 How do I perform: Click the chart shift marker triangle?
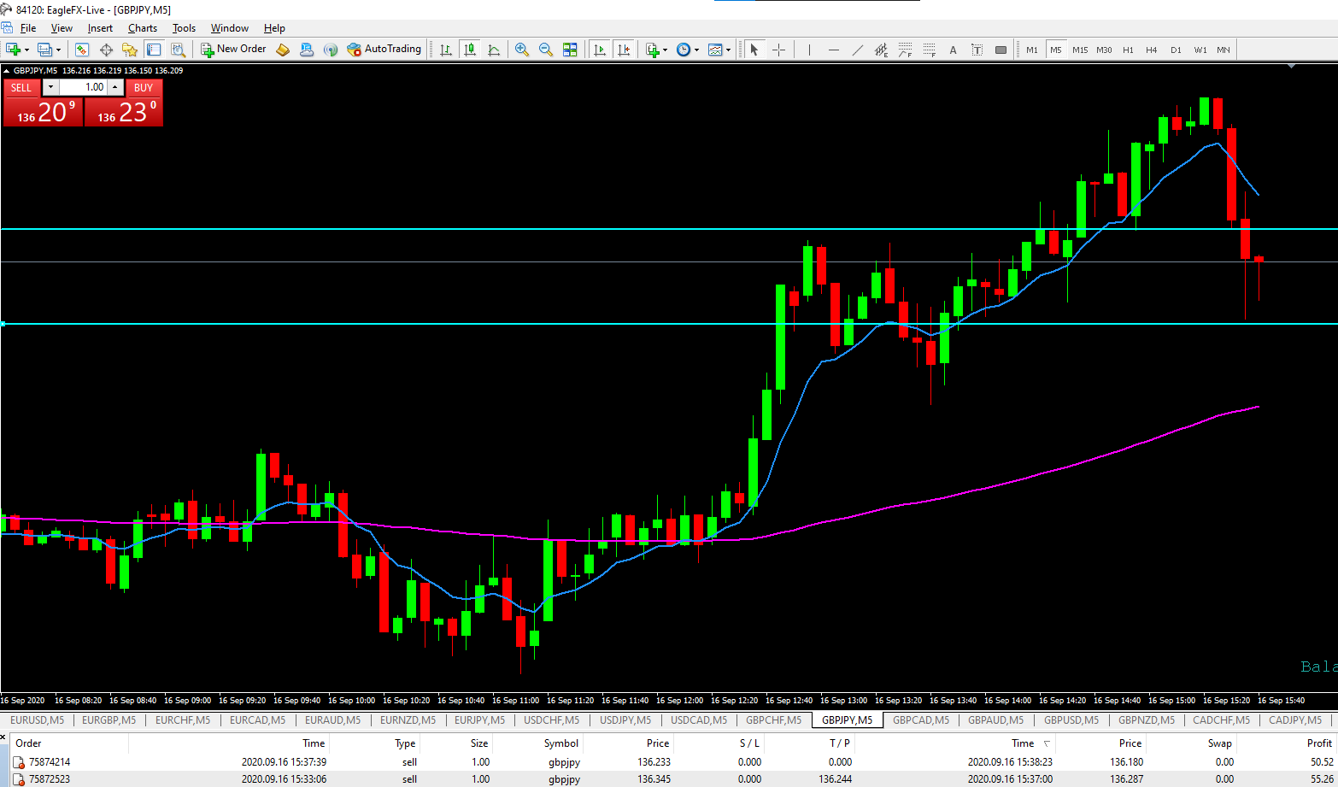pyautogui.click(x=1292, y=66)
